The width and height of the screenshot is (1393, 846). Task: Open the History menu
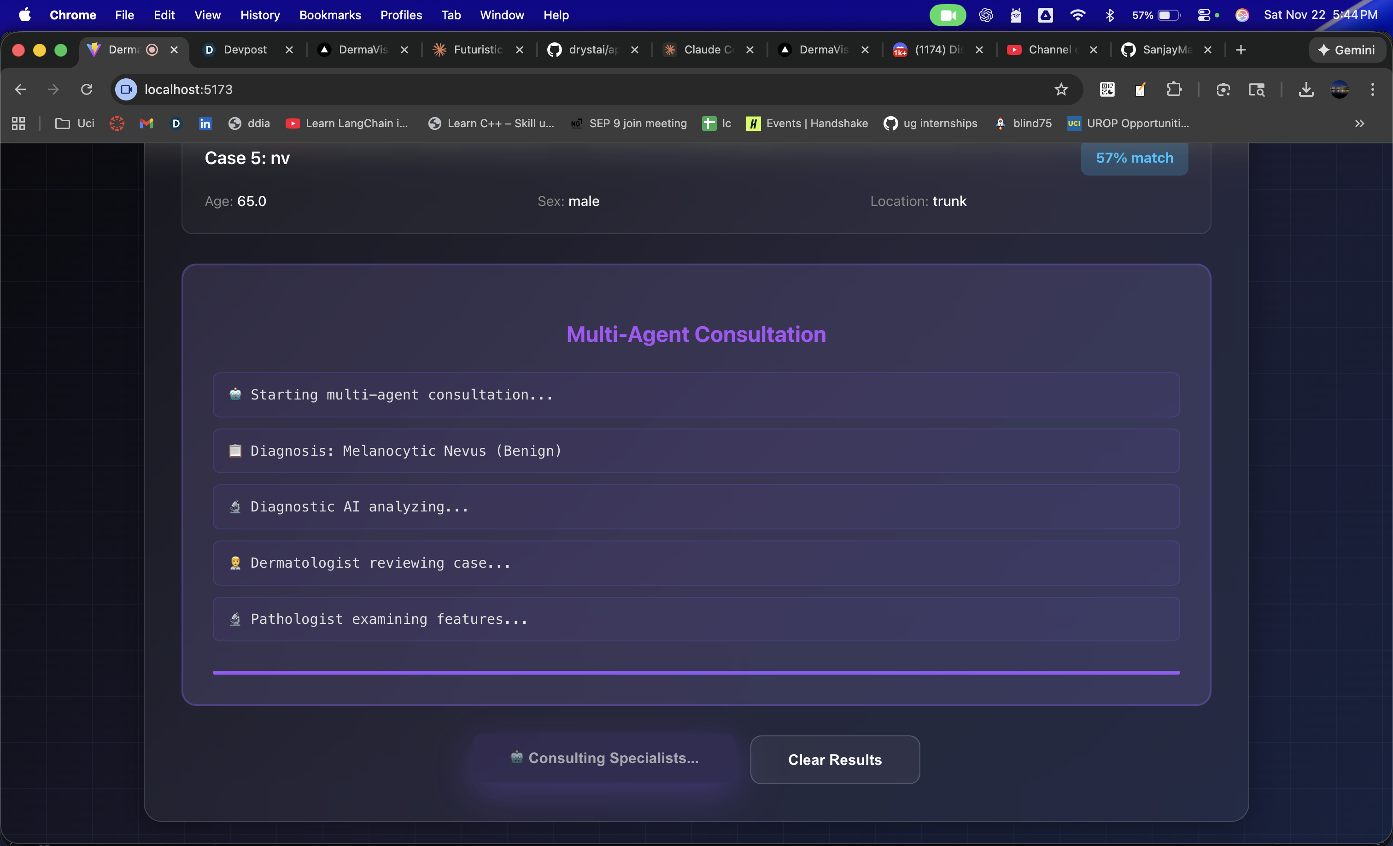(259, 15)
